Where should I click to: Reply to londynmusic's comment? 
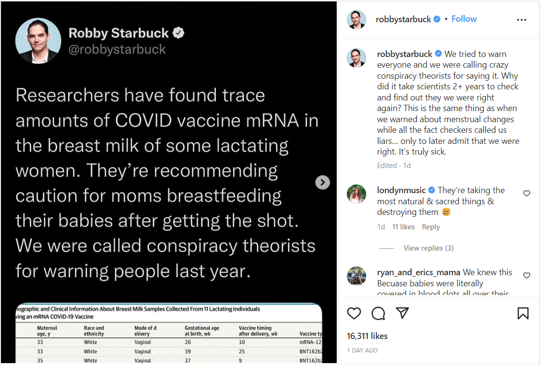[x=431, y=226]
